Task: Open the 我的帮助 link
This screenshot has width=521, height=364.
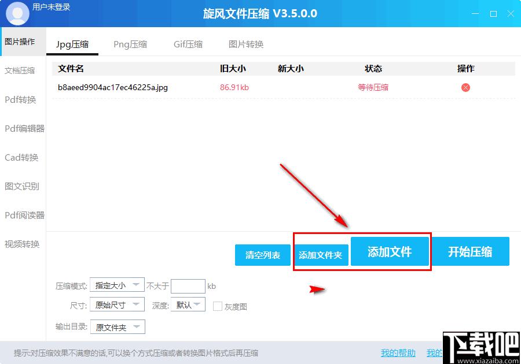Action: point(398,353)
